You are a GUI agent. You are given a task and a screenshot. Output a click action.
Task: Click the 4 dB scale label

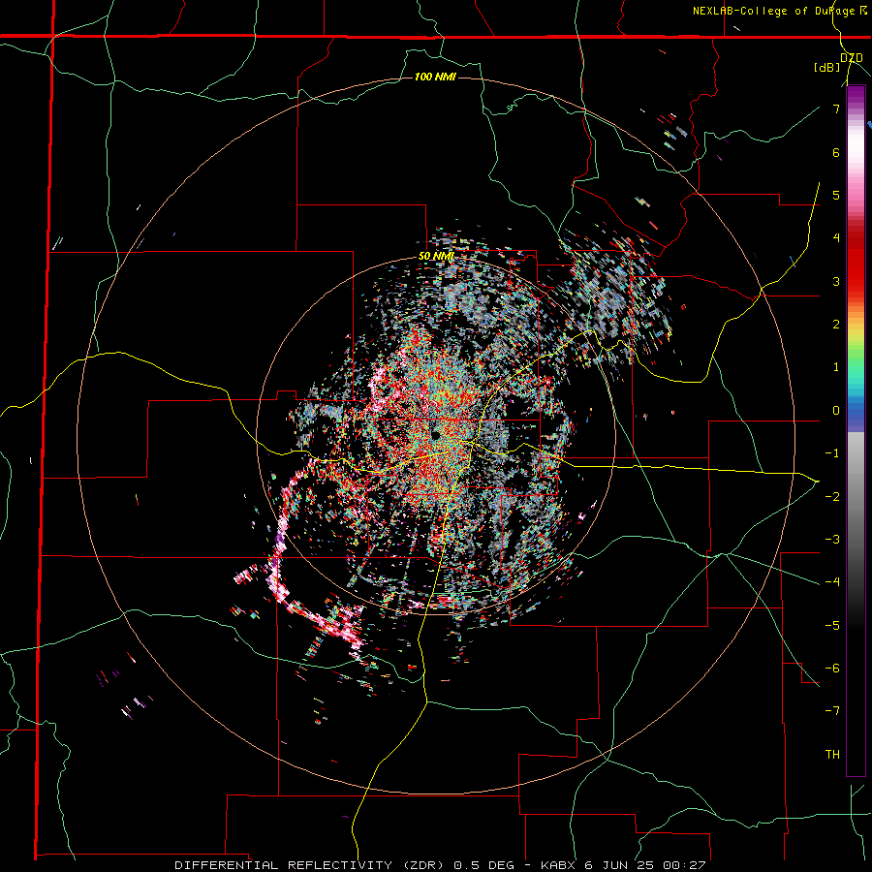[x=836, y=238]
